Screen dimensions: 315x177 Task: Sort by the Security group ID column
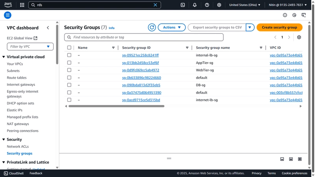(x=187, y=48)
